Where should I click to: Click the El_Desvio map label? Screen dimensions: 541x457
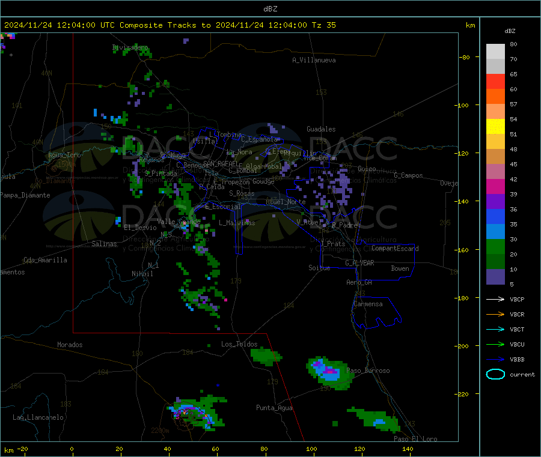(140, 228)
